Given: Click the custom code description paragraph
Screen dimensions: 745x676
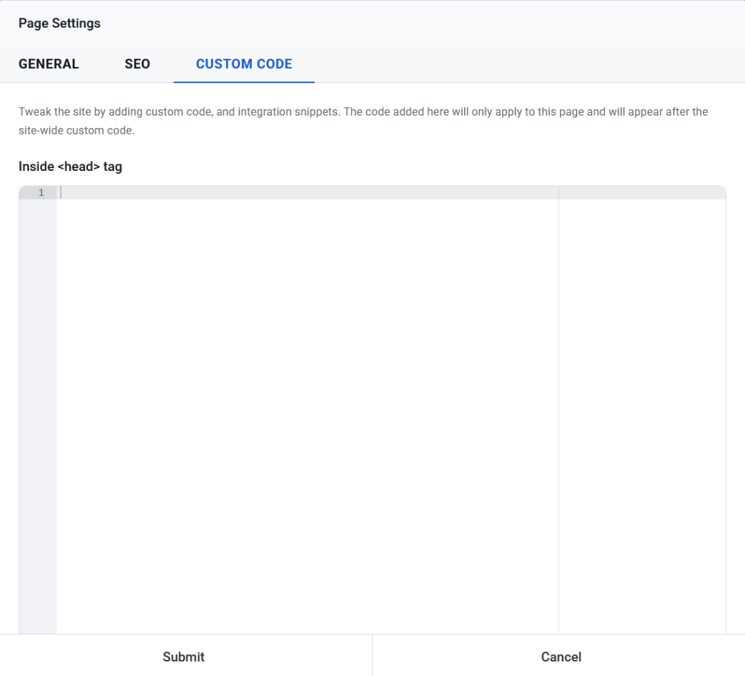Looking at the screenshot, I should (362, 122).
